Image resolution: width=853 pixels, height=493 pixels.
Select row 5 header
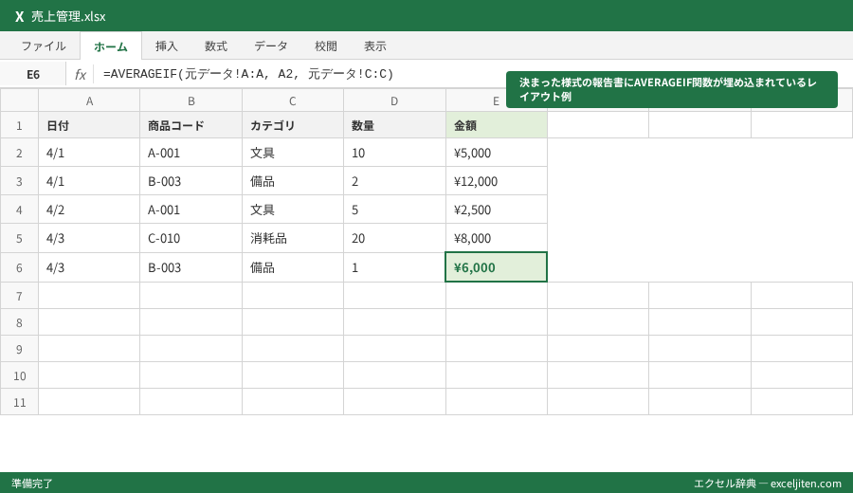[19, 238]
